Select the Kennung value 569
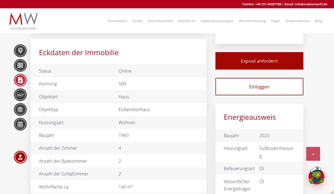Viewport: 334px width, 194px height. 122,84
